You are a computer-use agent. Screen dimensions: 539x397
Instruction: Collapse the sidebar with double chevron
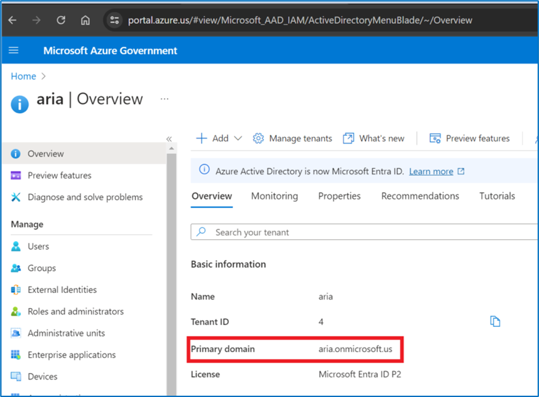169,139
